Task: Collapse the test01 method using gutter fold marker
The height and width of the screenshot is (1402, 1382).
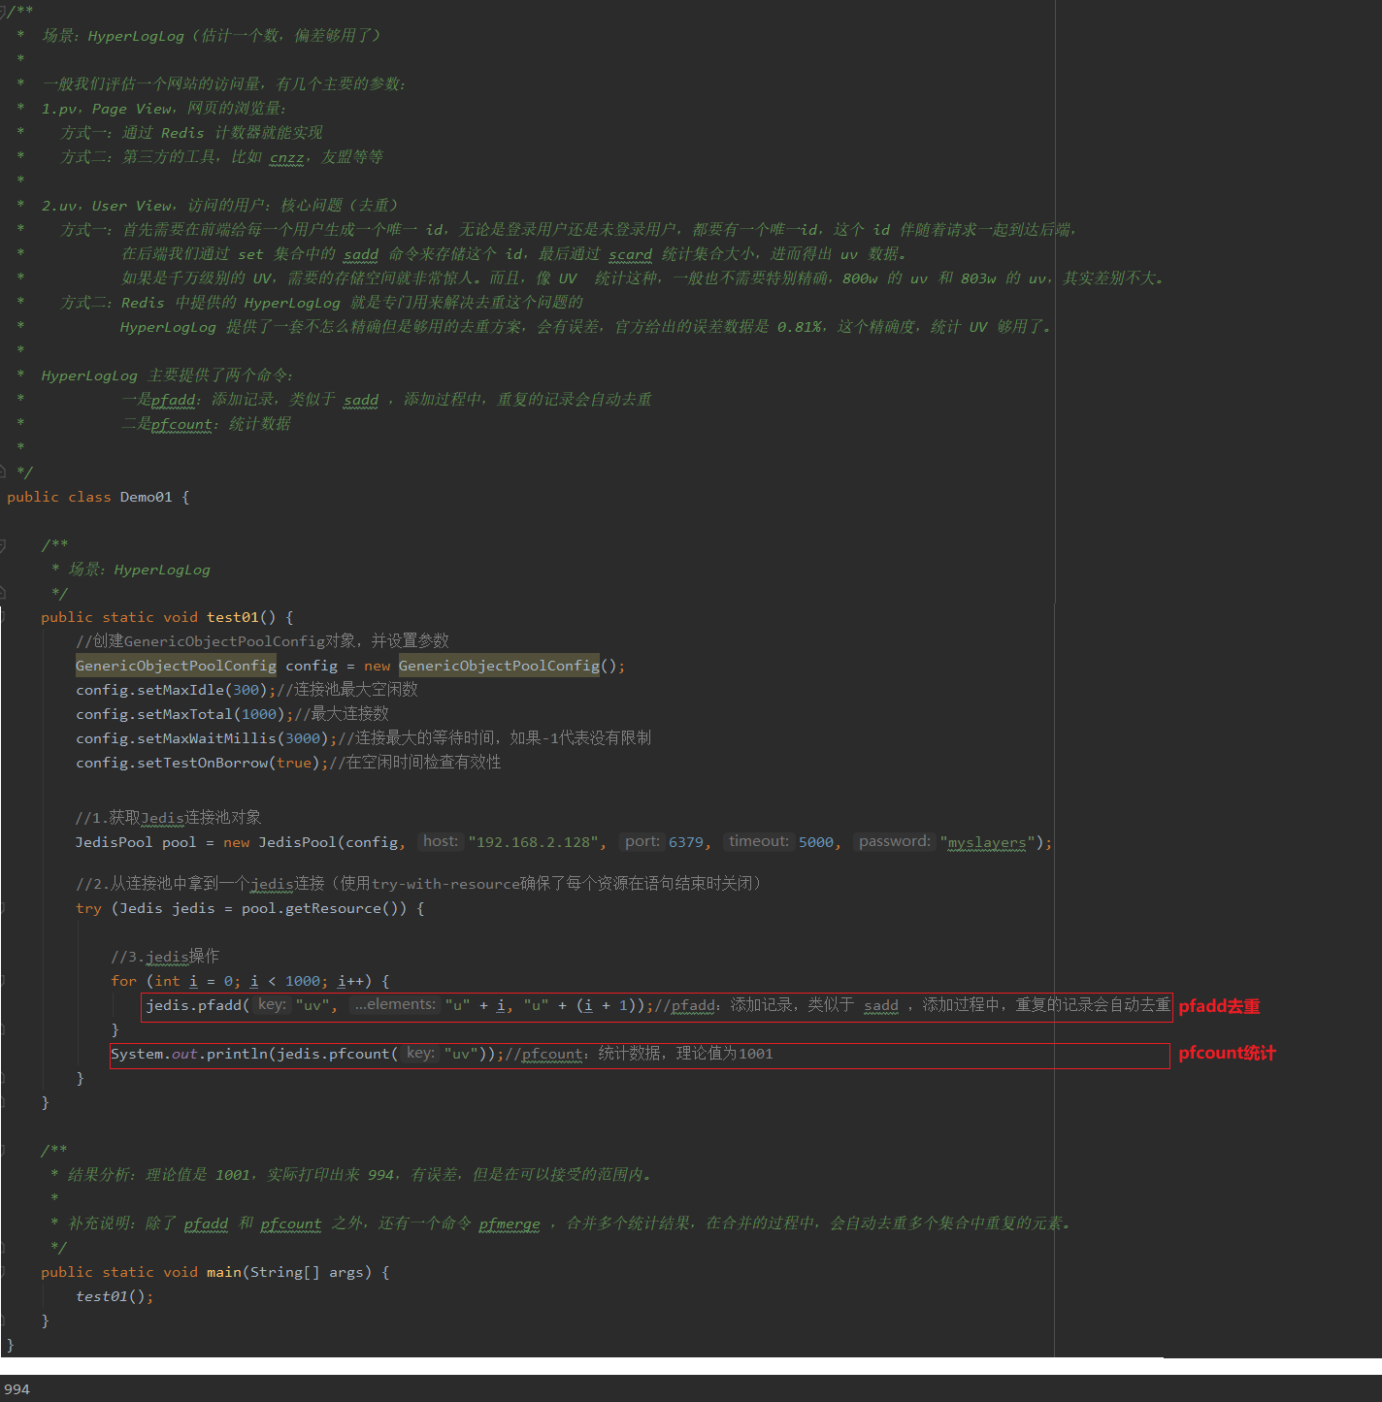Action: coord(3,617)
